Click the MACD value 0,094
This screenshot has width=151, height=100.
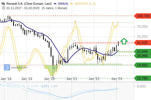35,86
